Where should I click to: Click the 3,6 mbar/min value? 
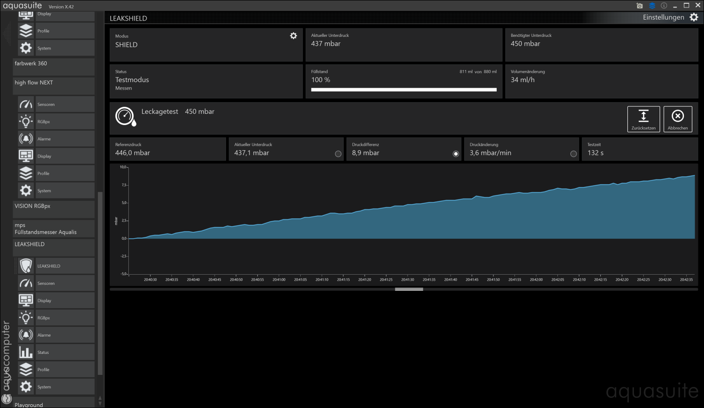(490, 153)
